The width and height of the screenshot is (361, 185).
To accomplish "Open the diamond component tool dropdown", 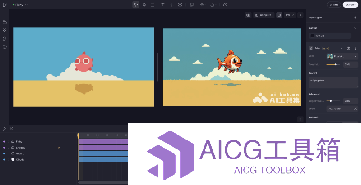I will [x=202, y=5].
